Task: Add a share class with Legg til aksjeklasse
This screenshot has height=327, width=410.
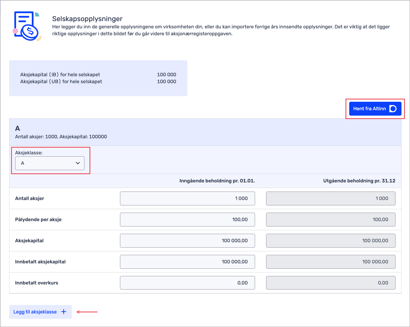Action: [x=35, y=312]
